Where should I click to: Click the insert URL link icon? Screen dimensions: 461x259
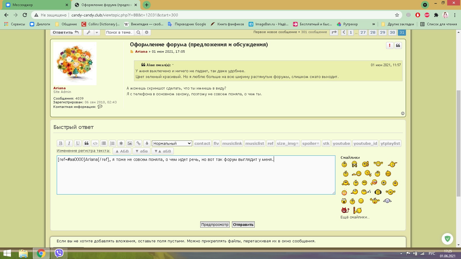[138, 143]
